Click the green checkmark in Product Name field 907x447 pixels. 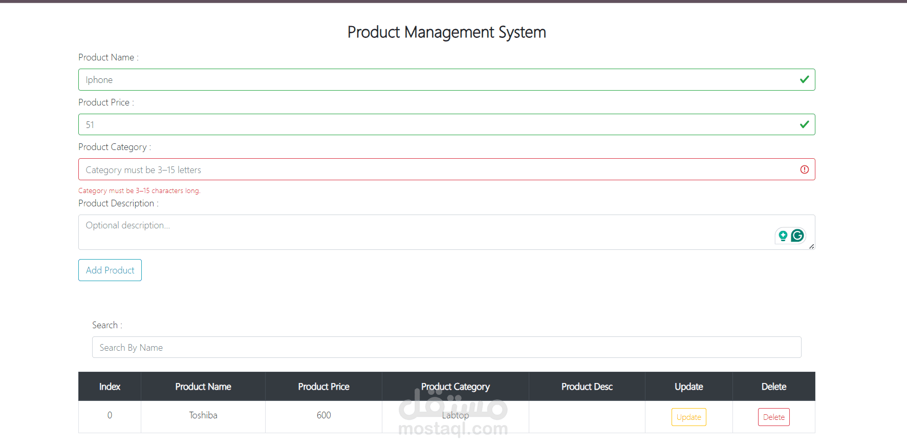pyautogui.click(x=805, y=79)
